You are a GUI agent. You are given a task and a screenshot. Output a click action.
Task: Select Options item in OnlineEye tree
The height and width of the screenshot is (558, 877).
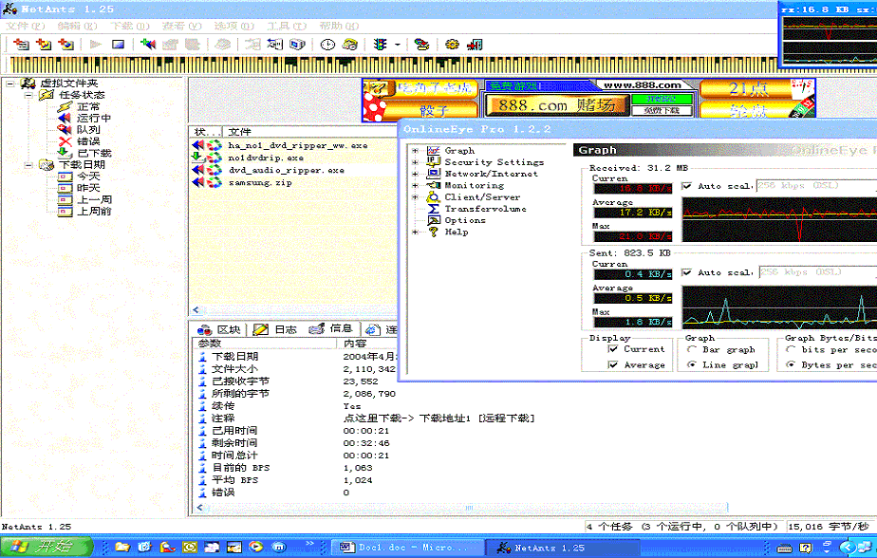tap(465, 220)
